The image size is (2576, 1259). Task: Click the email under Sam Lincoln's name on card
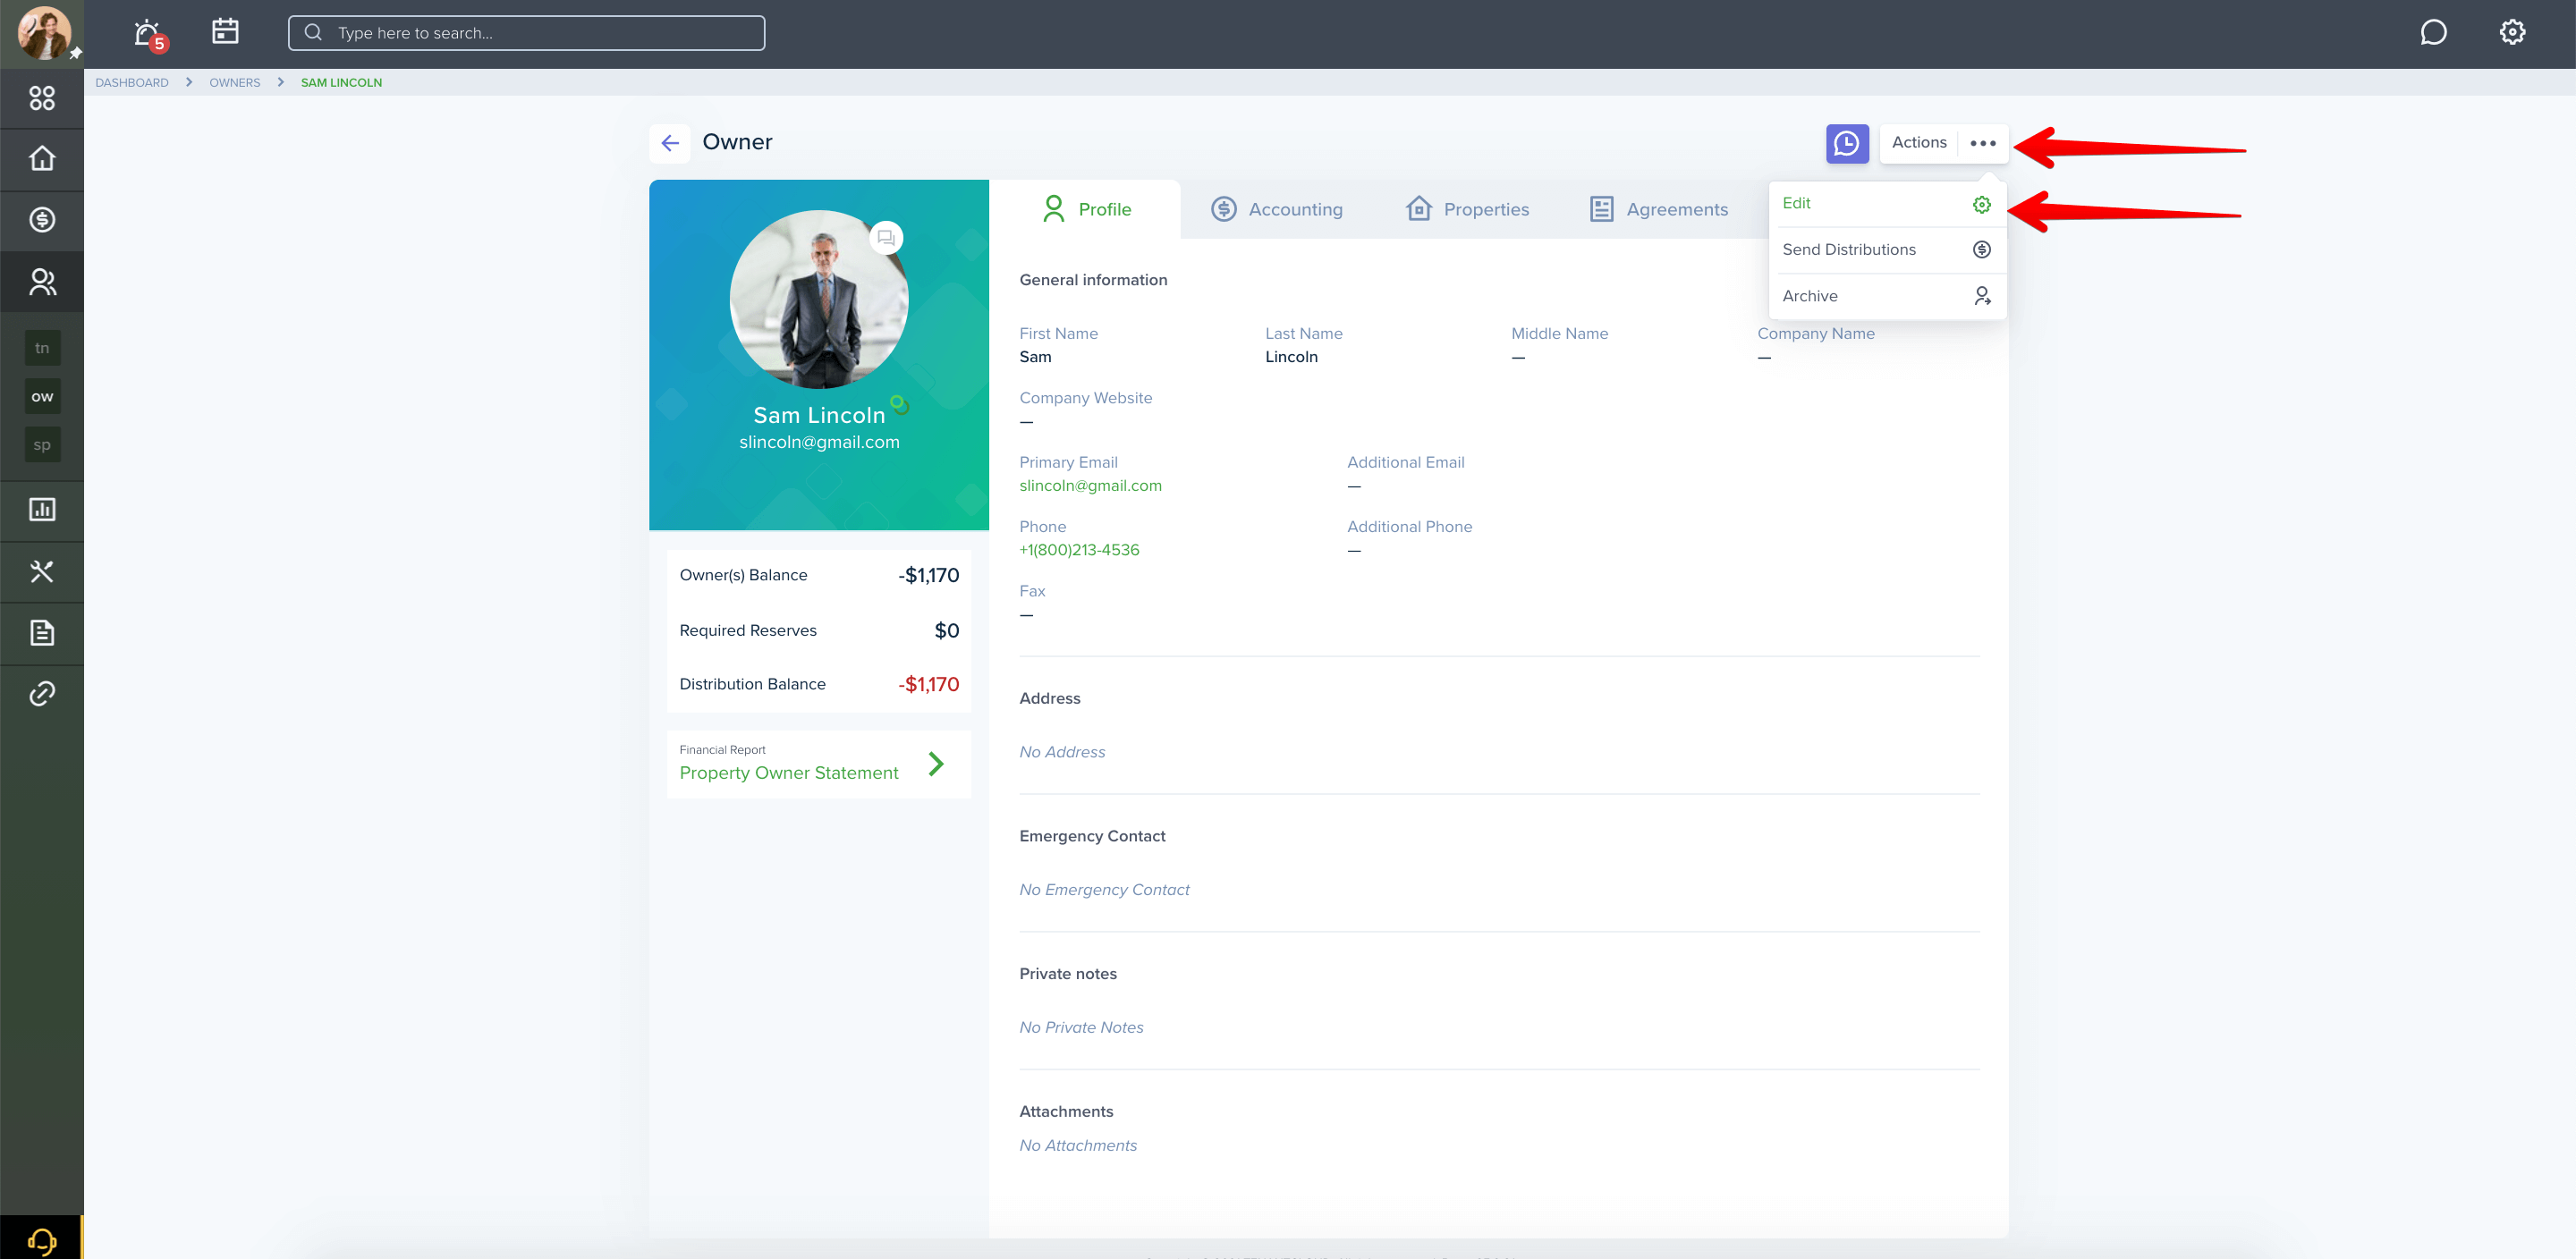pyautogui.click(x=819, y=442)
